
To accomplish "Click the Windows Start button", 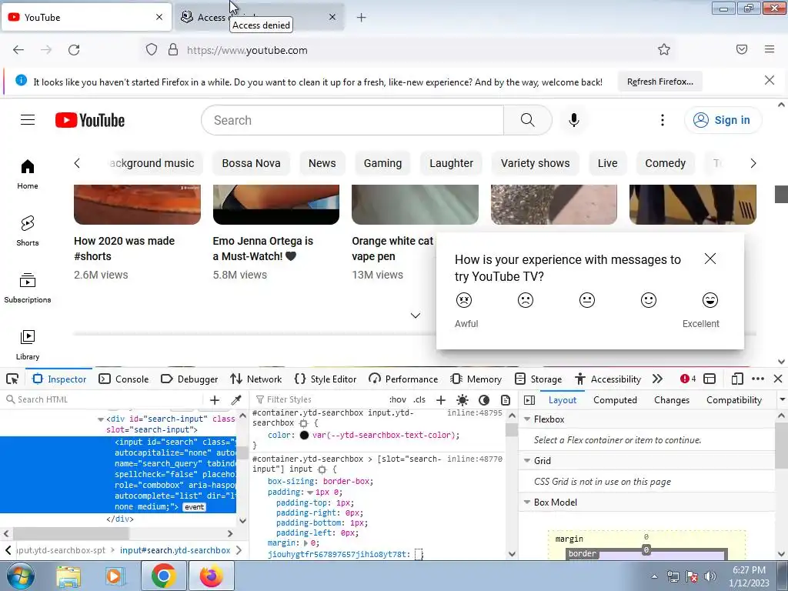I will pyautogui.click(x=20, y=576).
